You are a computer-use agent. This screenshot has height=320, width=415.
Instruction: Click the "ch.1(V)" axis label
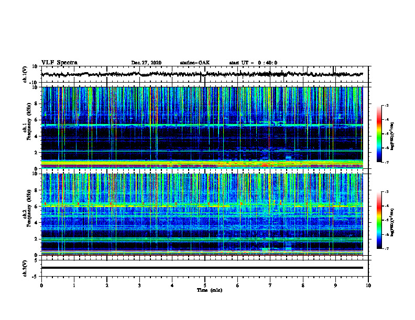coord(25,74)
